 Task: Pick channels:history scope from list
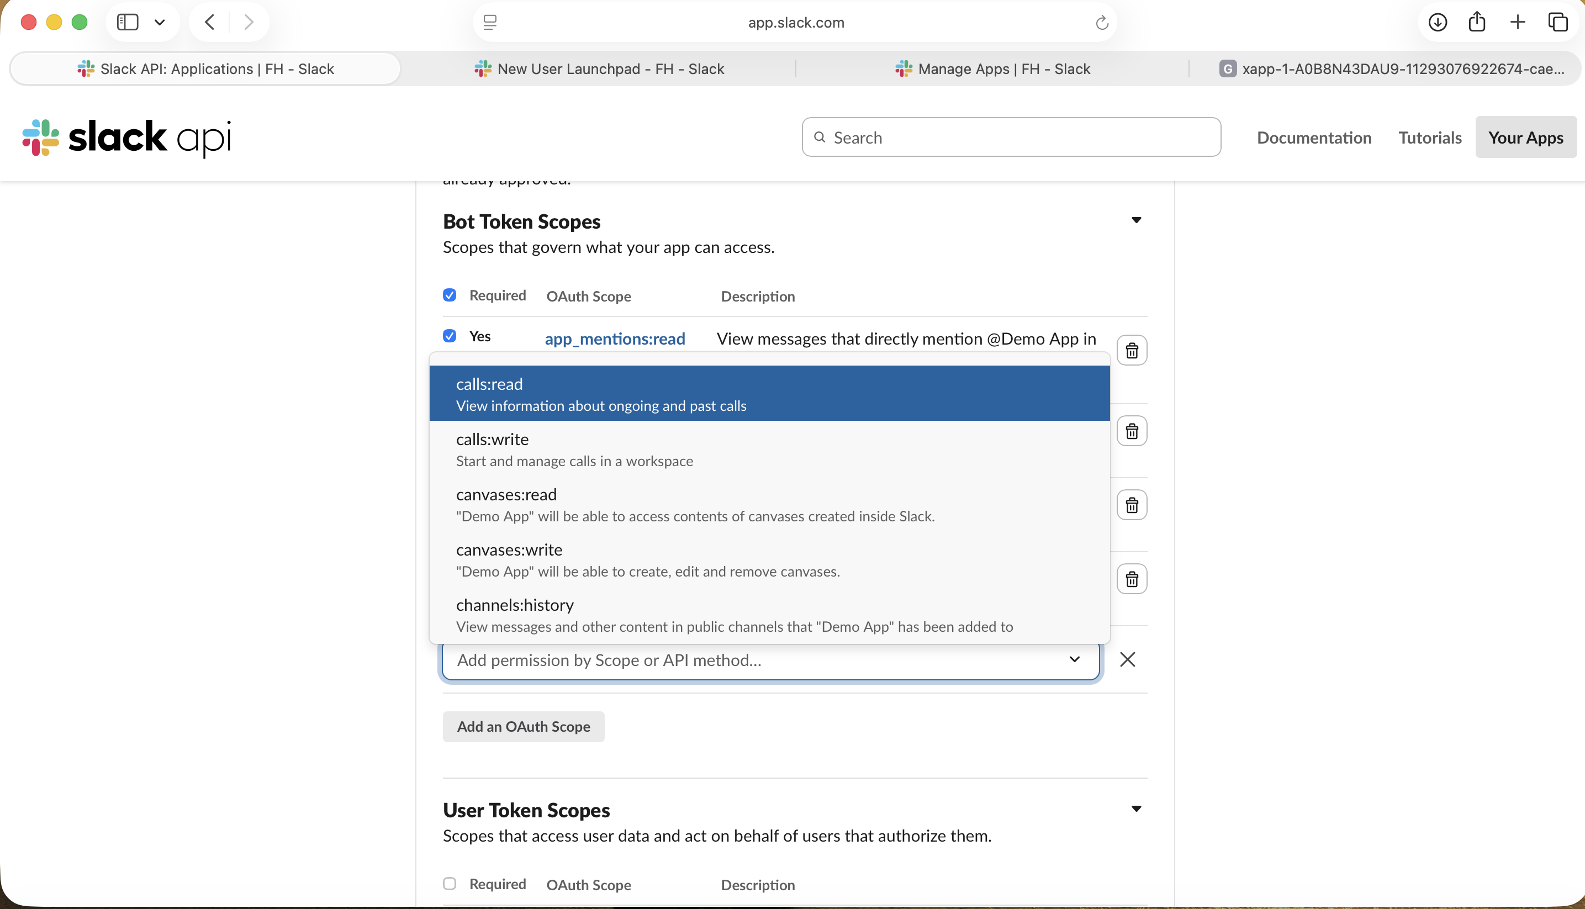click(x=770, y=614)
